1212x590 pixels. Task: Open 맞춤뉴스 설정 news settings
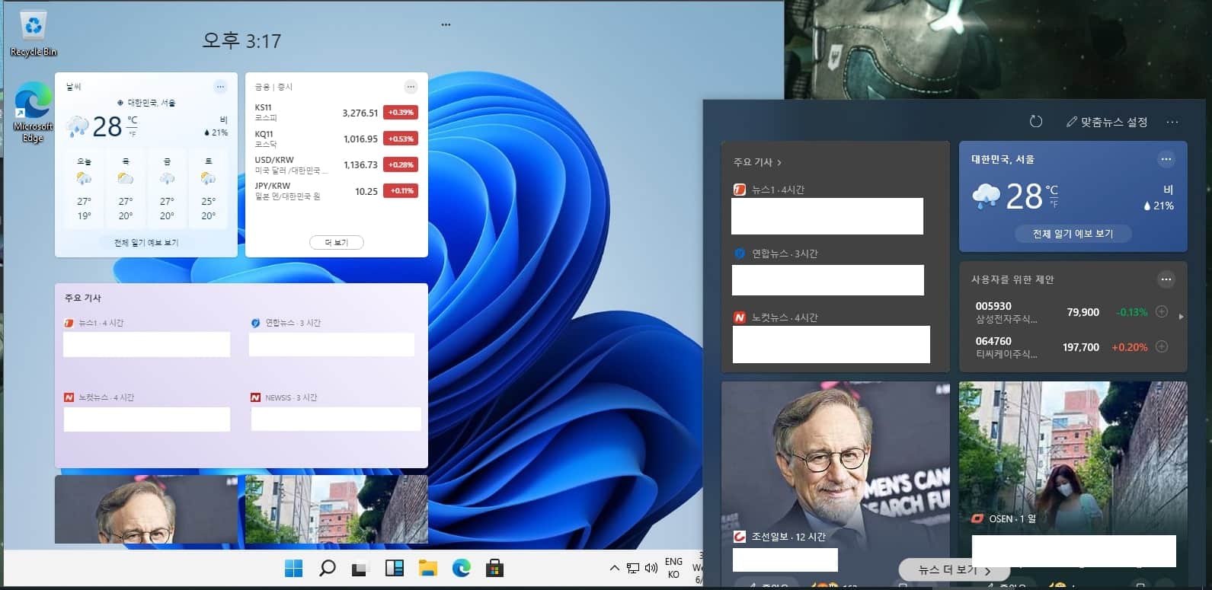[x=1107, y=122]
